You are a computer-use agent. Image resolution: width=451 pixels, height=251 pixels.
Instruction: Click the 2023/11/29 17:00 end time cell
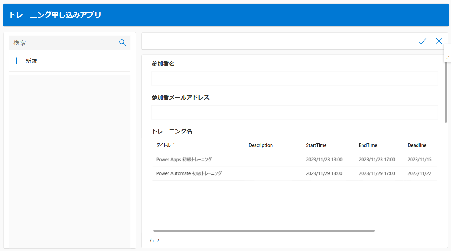(x=377, y=173)
